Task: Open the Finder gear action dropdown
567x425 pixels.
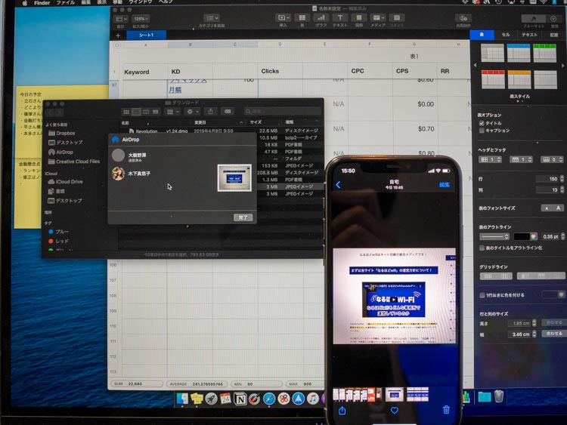Action: [192, 112]
